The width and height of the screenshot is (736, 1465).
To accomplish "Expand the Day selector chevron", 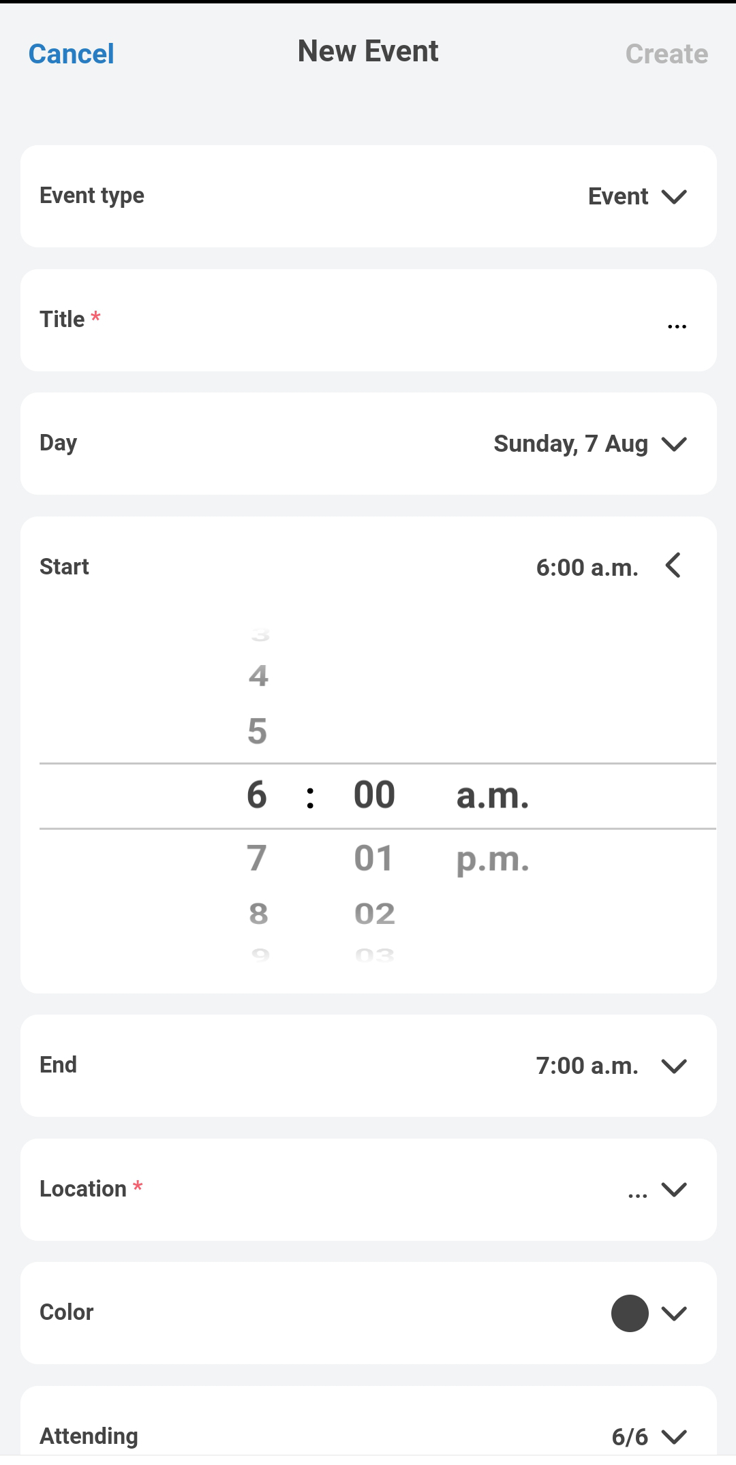I will (x=673, y=444).
